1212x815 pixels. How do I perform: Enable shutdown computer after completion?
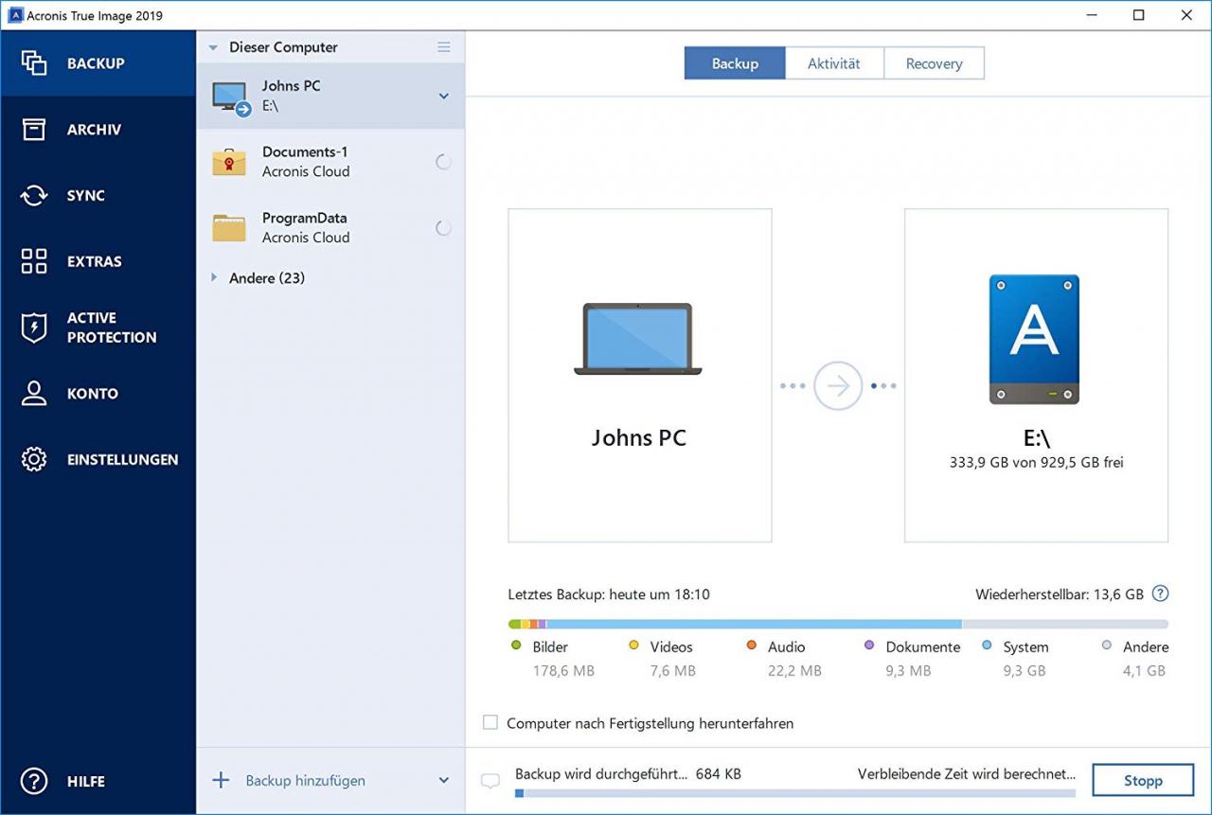(x=490, y=722)
